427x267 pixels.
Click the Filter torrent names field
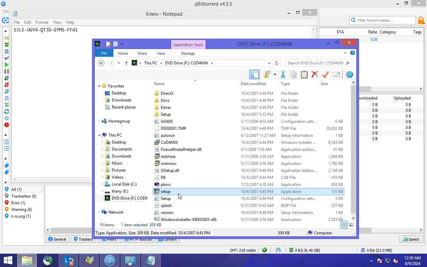point(382,20)
